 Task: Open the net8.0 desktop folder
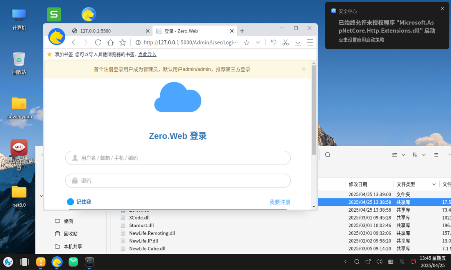pyautogui.click(x=19, y=197)
